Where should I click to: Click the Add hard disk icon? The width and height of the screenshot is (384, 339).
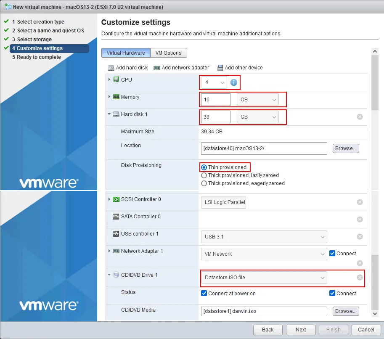coord(111,68)
